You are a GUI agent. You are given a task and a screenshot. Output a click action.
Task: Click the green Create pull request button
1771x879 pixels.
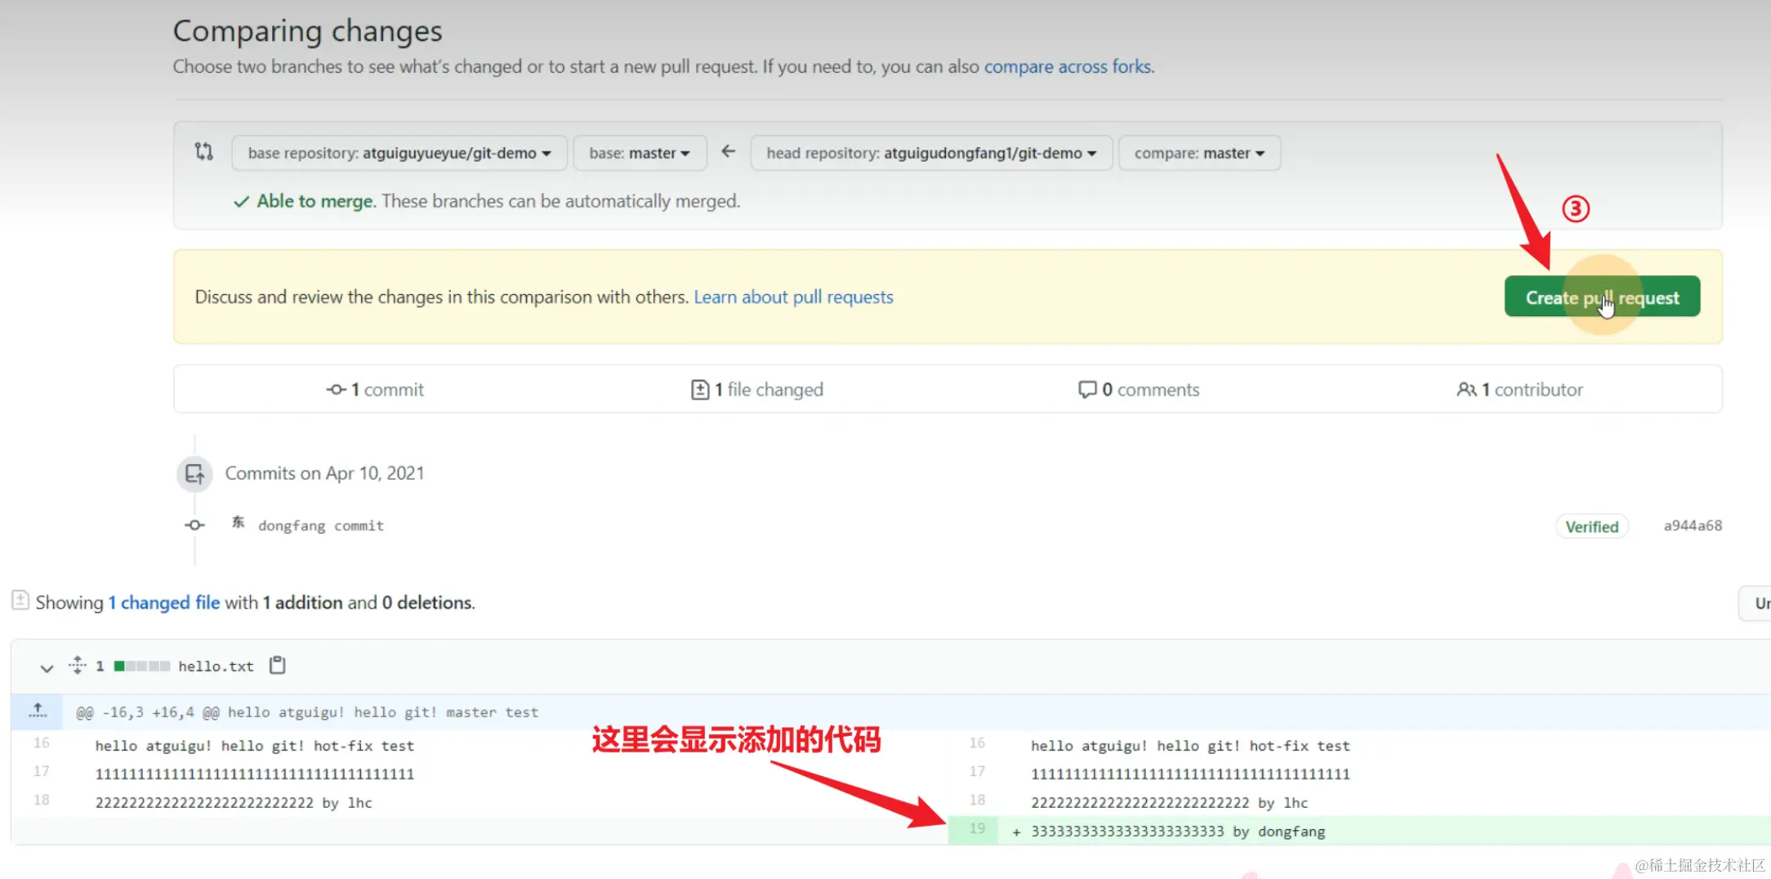(x=1602, y=297)
